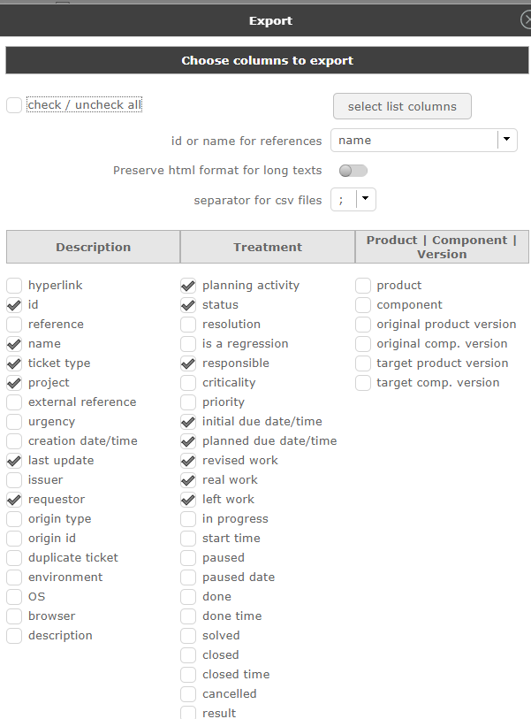The width and height of the screenshot is (531, 719).
Task: Check the hyperlink column checkbox
Action: [x=14, y=286]
